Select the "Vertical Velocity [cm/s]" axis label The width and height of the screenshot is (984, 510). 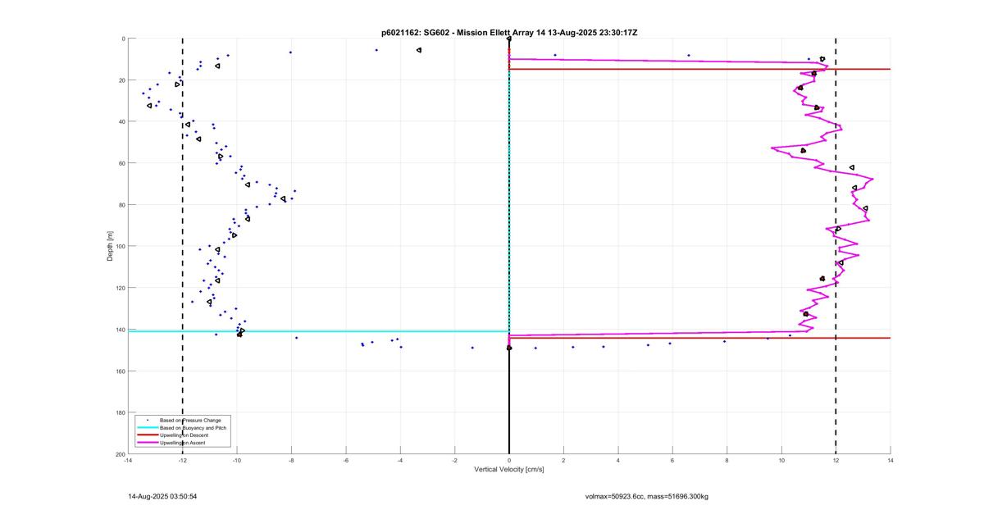509,470
